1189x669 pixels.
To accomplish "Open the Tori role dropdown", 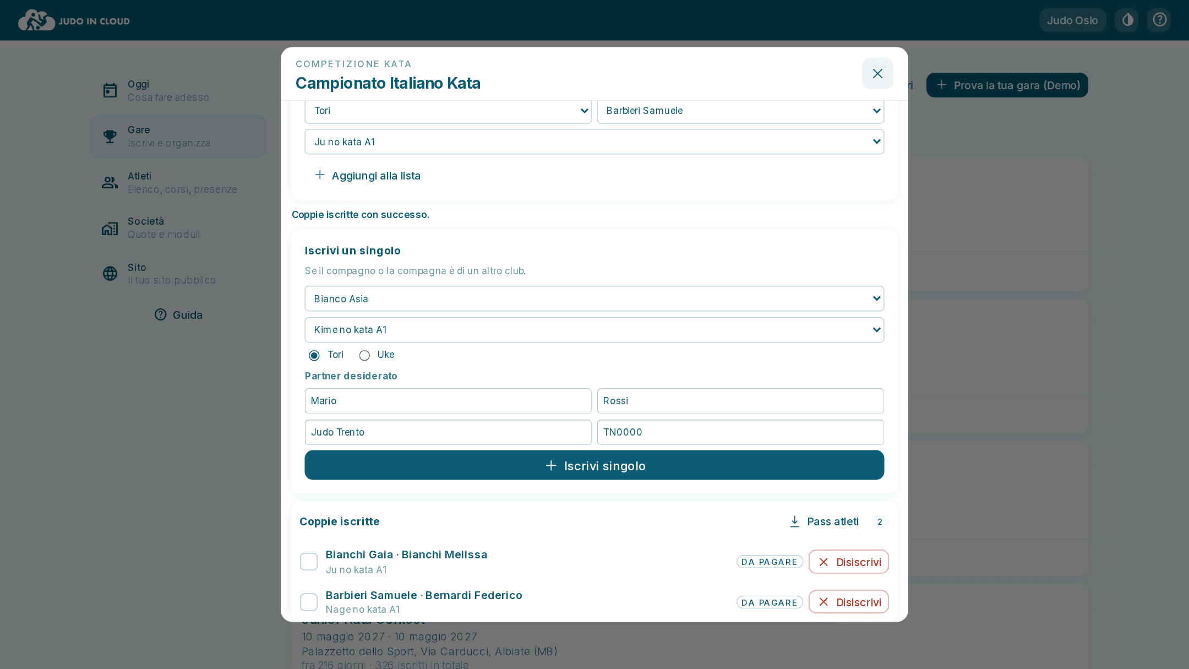I will click(448, 111).
